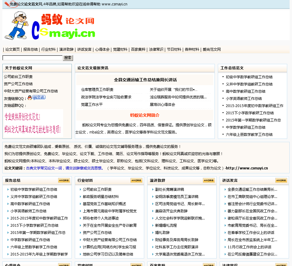Open +MORE in 行业材料 section
The height and width of the screenshot is (266, 292).
136,180
